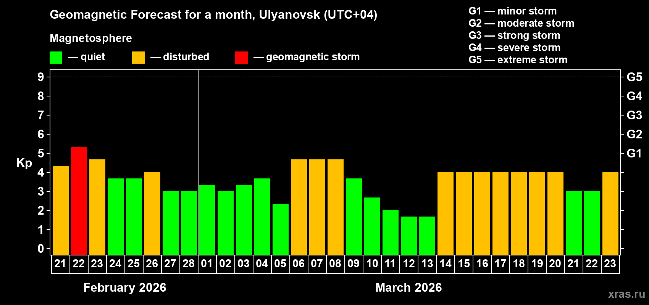Click the orange bar for March 20
649x305 pixels.
555,213
